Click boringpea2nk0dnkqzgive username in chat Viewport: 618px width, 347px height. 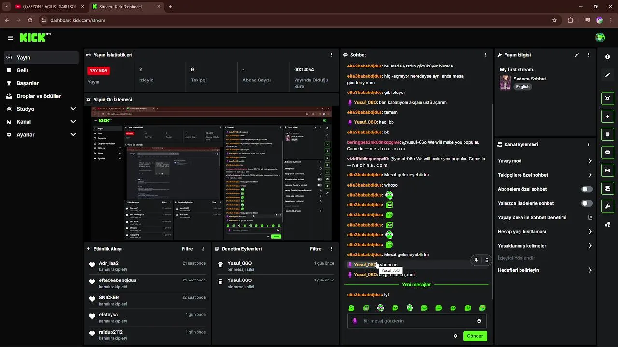(x=373, y=142)
